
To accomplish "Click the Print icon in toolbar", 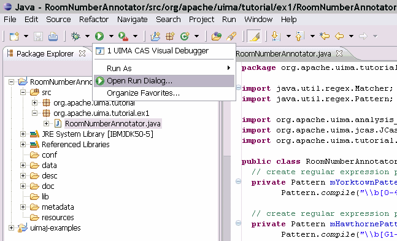I will point(53,36).
